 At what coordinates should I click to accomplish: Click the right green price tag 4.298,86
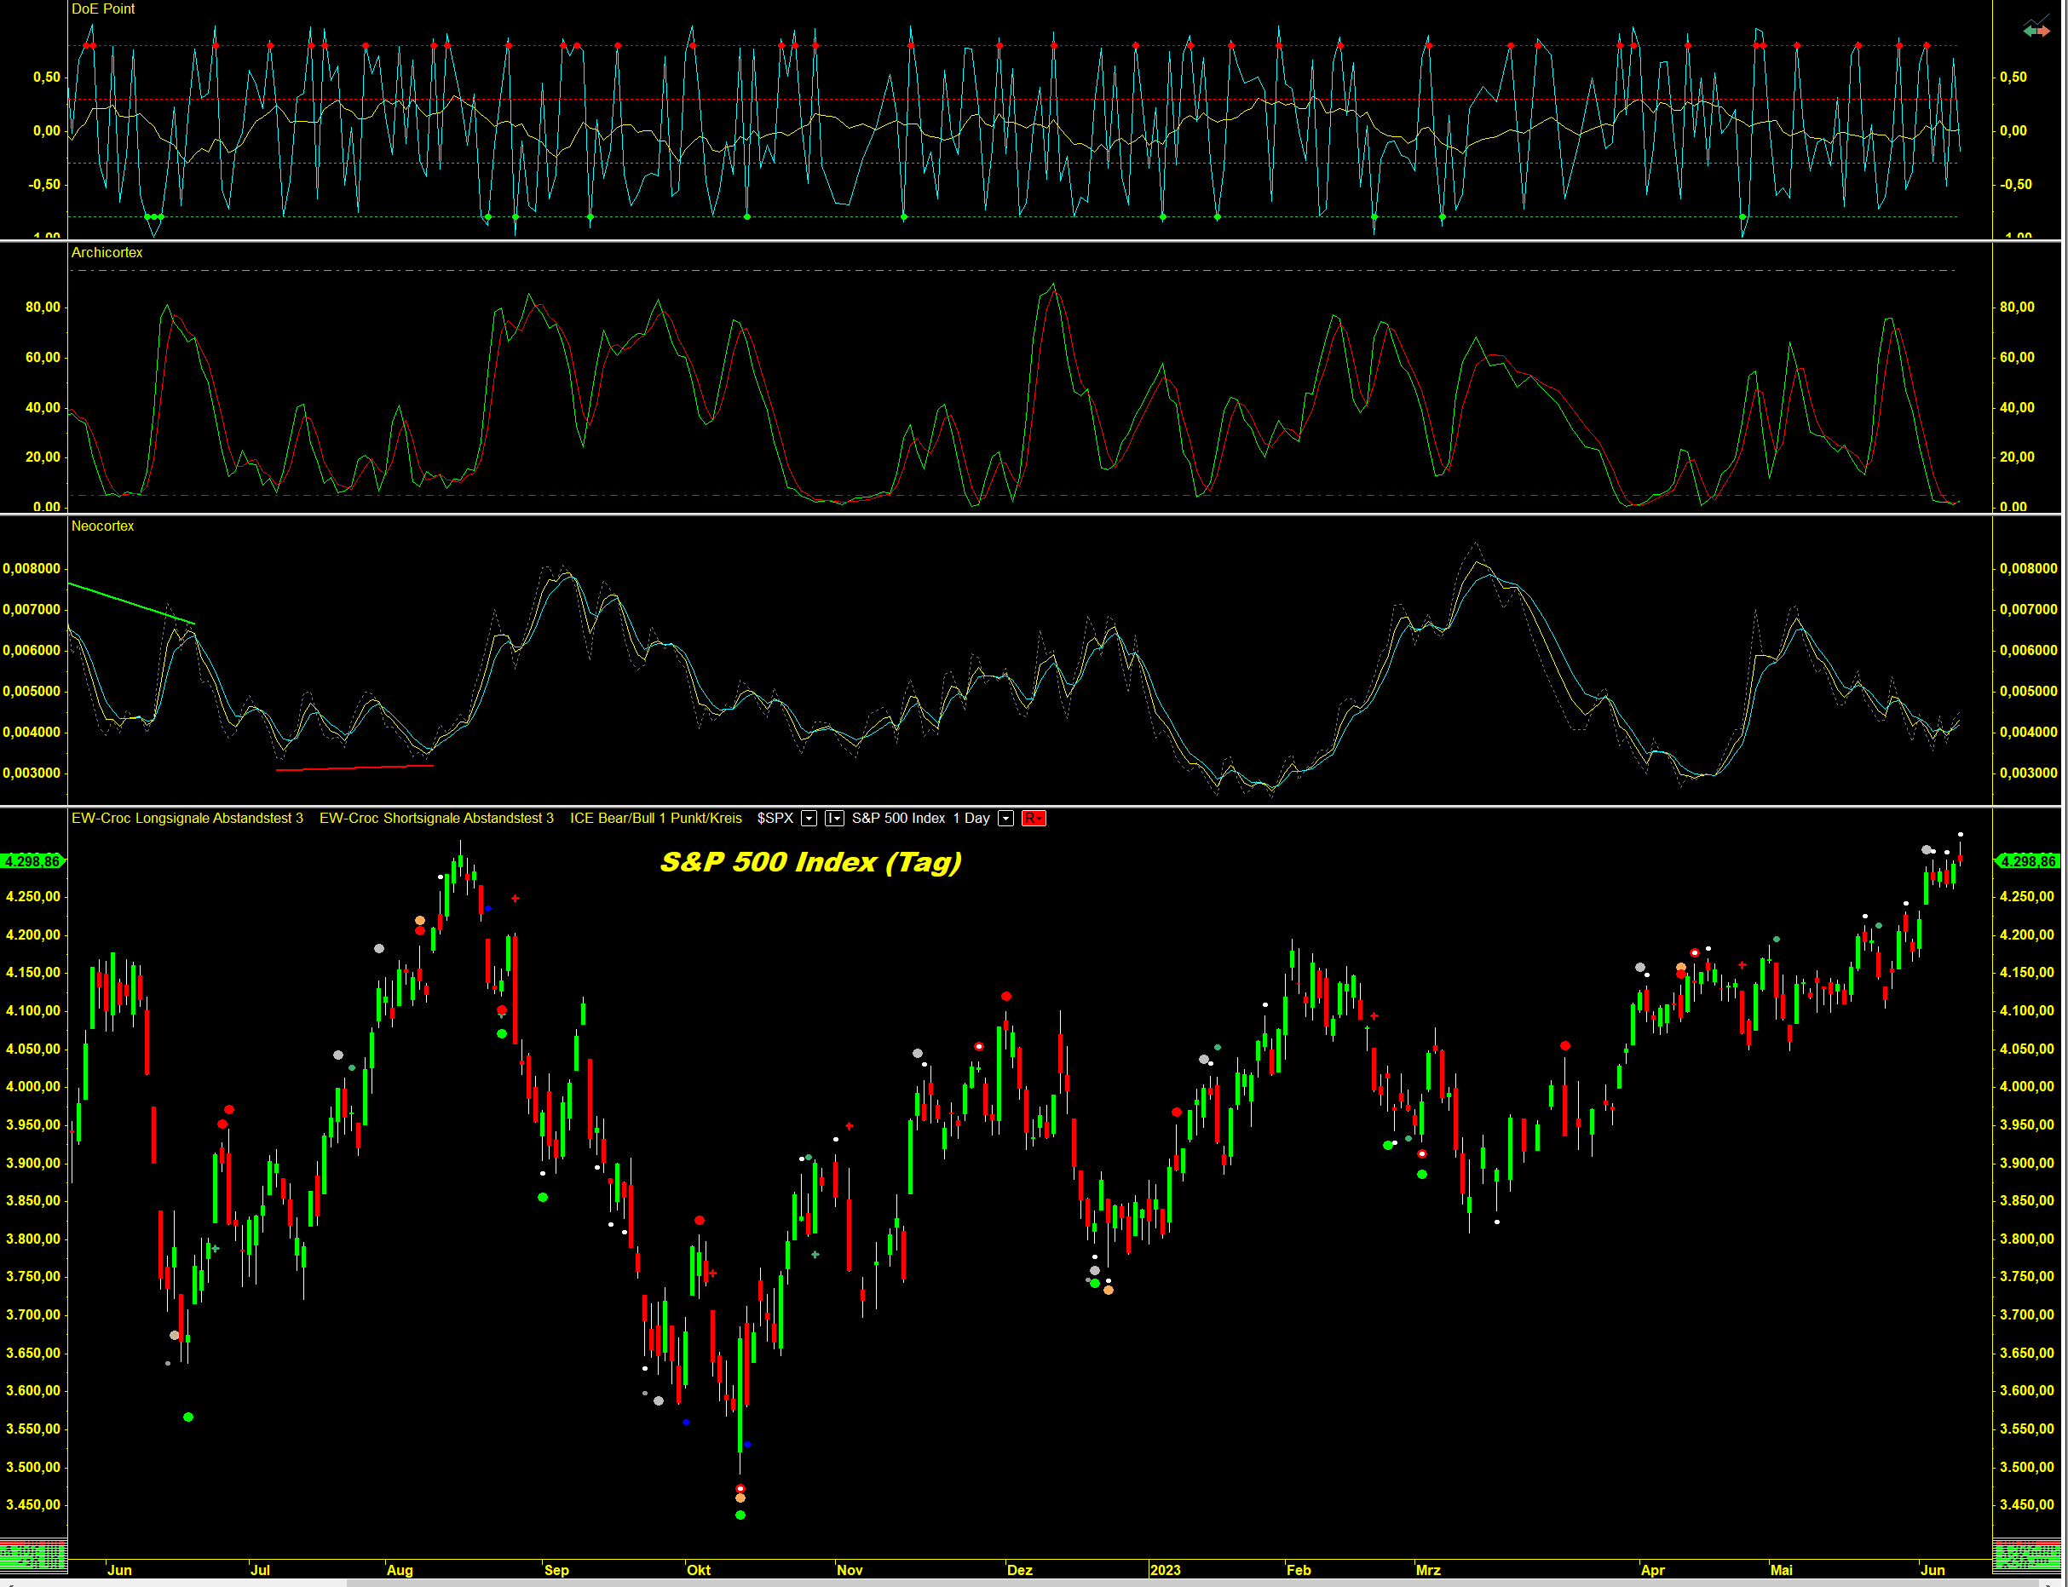click(2028, 860)
